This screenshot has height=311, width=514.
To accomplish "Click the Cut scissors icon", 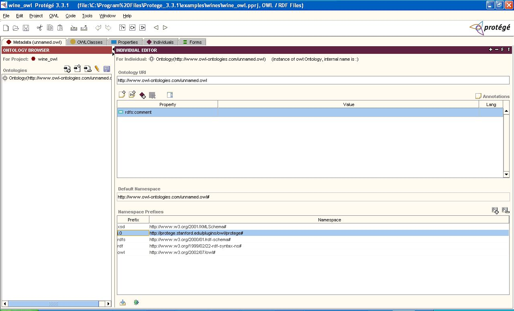I will [39, 28].
